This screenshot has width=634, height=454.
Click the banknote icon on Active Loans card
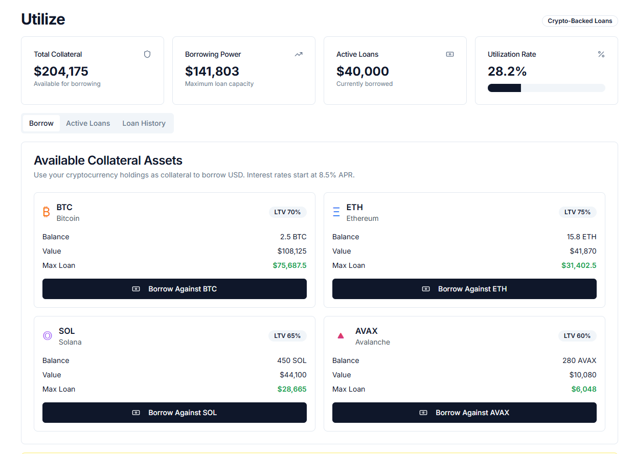450,54
